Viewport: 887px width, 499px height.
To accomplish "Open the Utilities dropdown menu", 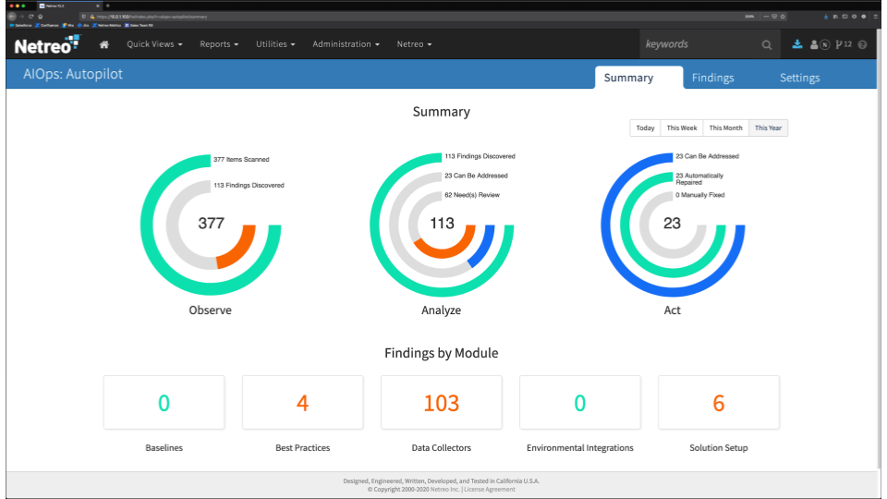I will coord(275,44).
